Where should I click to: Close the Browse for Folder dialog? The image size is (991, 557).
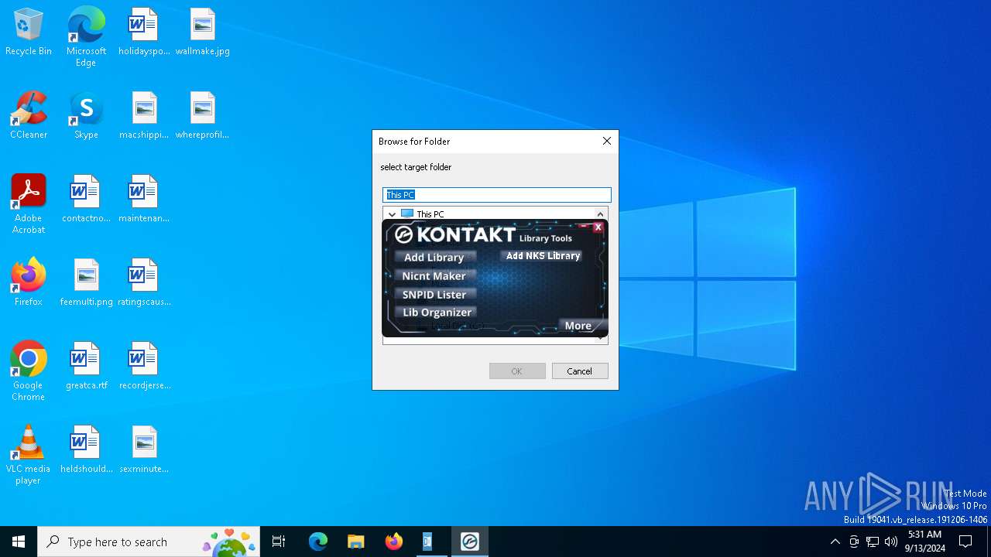[607, 141]
